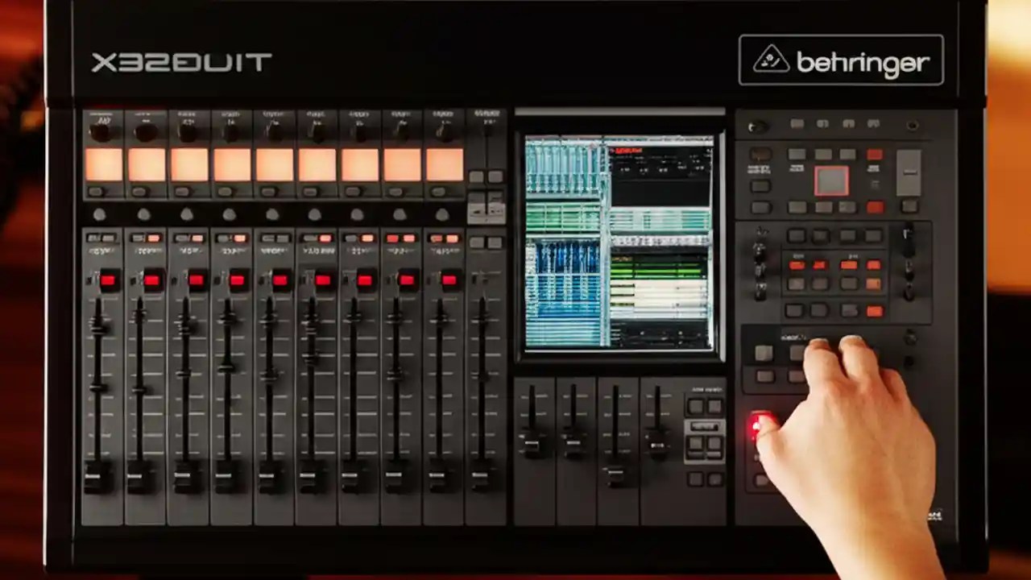Toggle the lit red mute button on channel 5
Viewport: 1031px width, 580px height.
279,280
